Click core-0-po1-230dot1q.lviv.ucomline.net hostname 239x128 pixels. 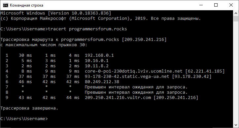[x=133, y=71]
